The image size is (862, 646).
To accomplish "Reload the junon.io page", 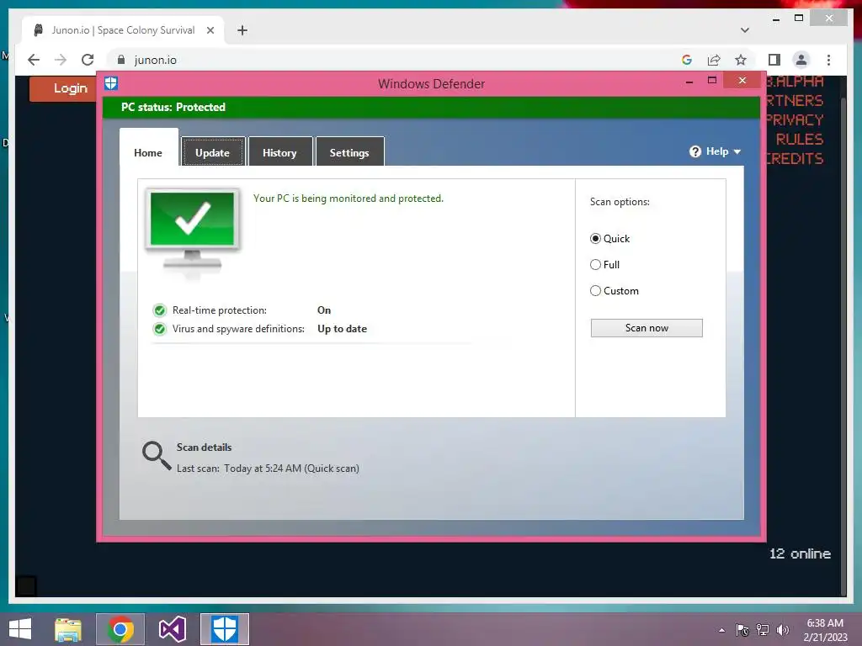I will [88, 60].
